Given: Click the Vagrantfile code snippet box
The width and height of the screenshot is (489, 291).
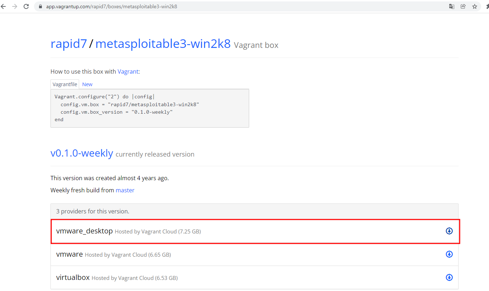Looking at the screenshot, I should [150, 108].
